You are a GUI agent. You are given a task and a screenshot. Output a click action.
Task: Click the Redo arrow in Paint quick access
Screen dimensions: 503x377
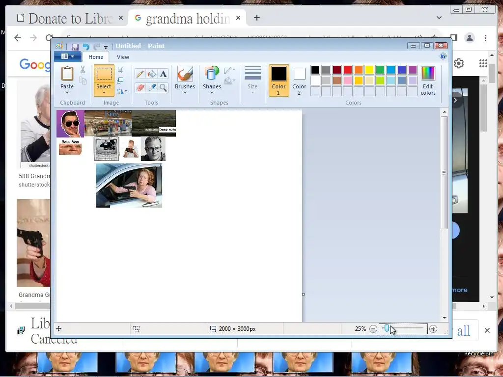point(97,47)
